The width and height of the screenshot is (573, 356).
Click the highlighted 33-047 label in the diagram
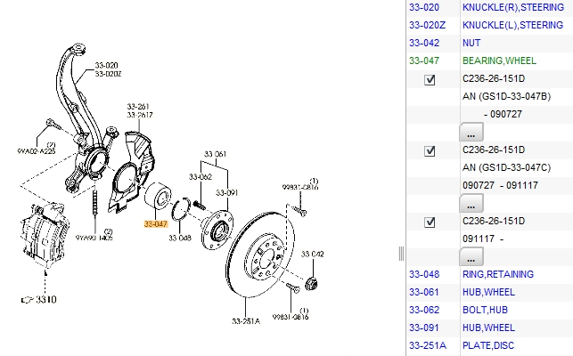point(156,224)
